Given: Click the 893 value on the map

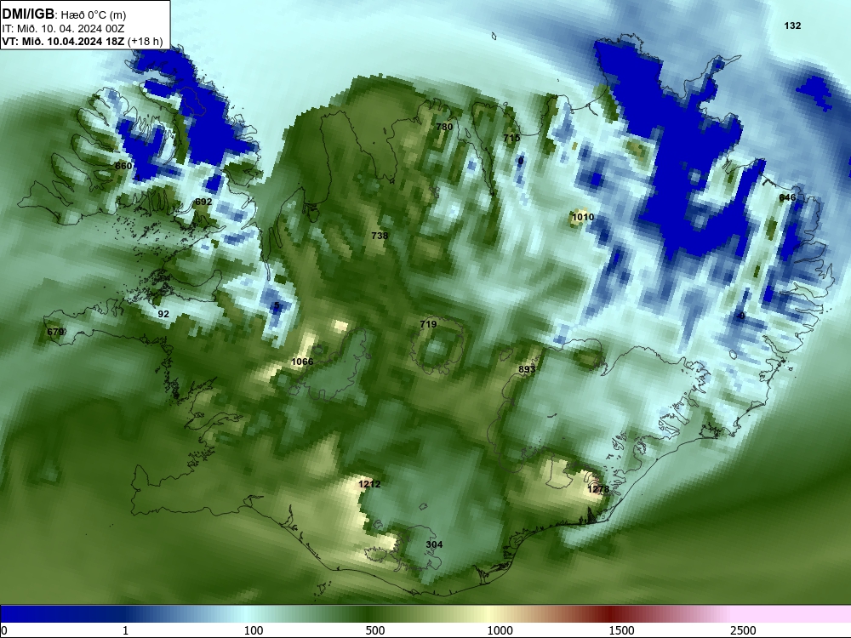Looking at the screenshot, I should 527,369.
